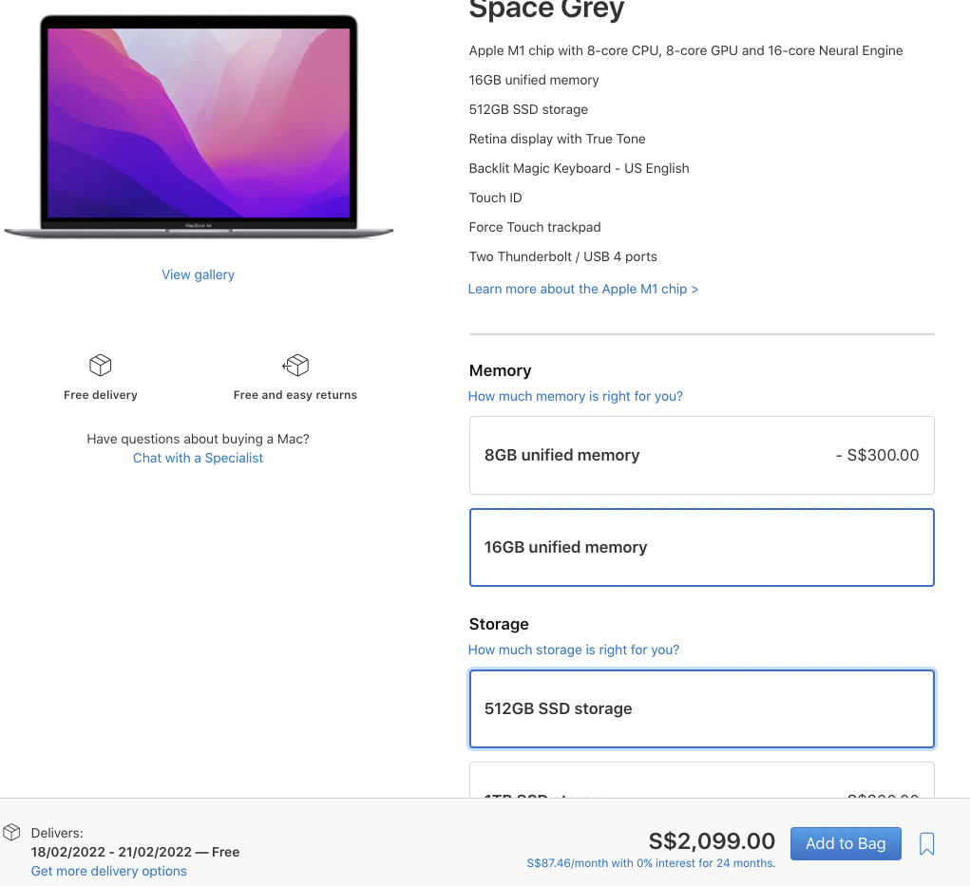Select 16GB unified memory option
Screen dimensions: 970x886
tap(701, 547)
